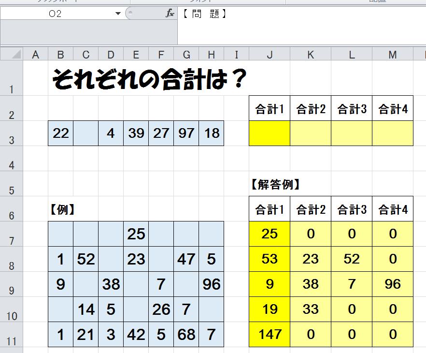
Task: Select the cell containing 27
Action: click(161, 133)
